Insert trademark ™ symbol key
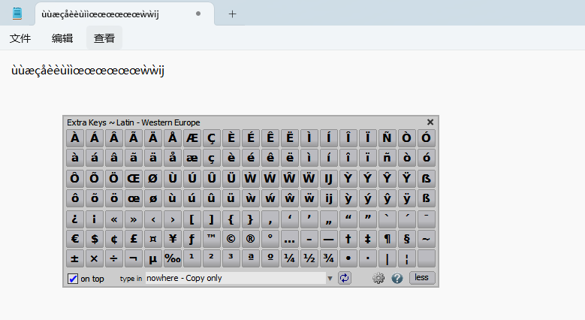Screen dimensions: 585x320 click(x=212, y=239)
